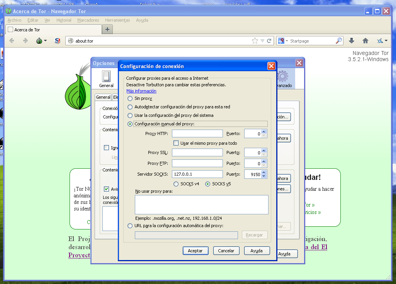Image resolution: width=396 pixels, height=284 pixels.
Task: Open search engine selector dropdown arrow
Action: click(287, 41)
